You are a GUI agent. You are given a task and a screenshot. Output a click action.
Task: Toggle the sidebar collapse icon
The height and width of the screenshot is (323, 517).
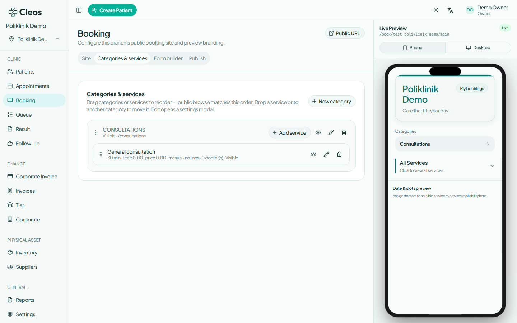(x=79, y=10)
